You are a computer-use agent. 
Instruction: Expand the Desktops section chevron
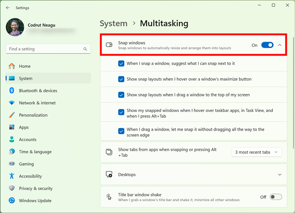click(280, 175)
